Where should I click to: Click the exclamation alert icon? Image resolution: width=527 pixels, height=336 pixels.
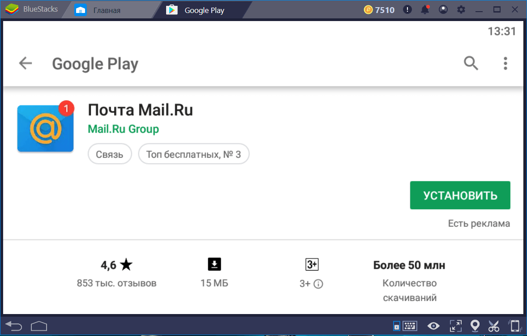tap(407, 10)
